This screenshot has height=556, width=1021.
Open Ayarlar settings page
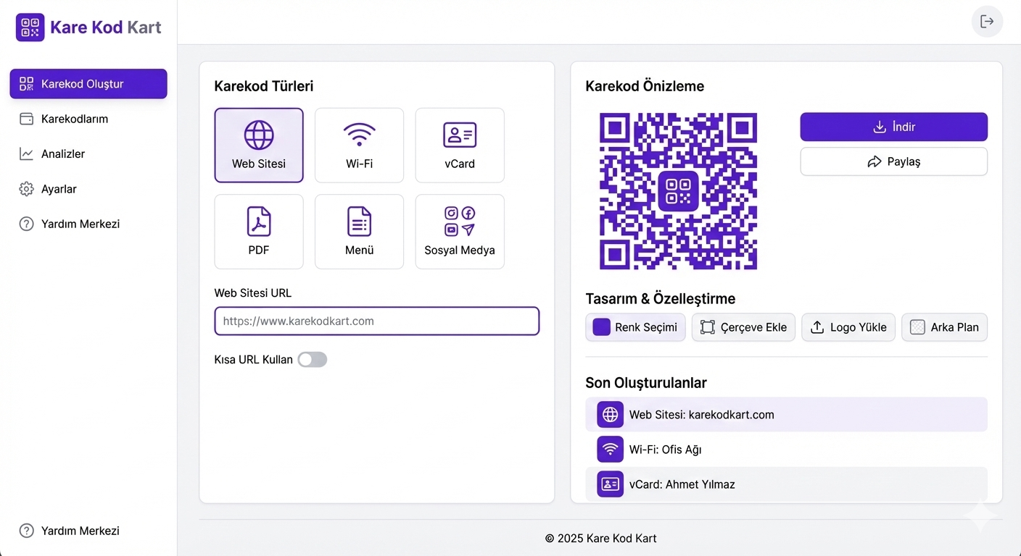pos(58,189)
